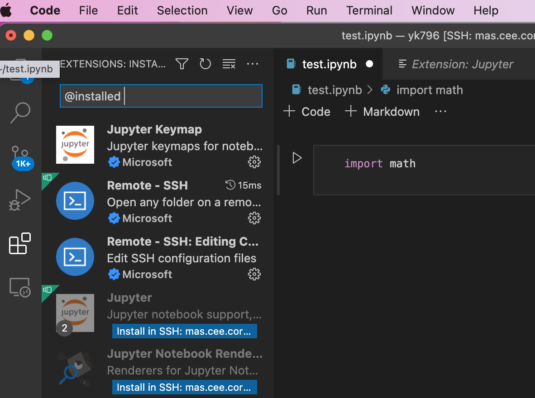Screen dimensions: 535x398
Task: Open the Go menu
Action: click(x=279, y=10)
